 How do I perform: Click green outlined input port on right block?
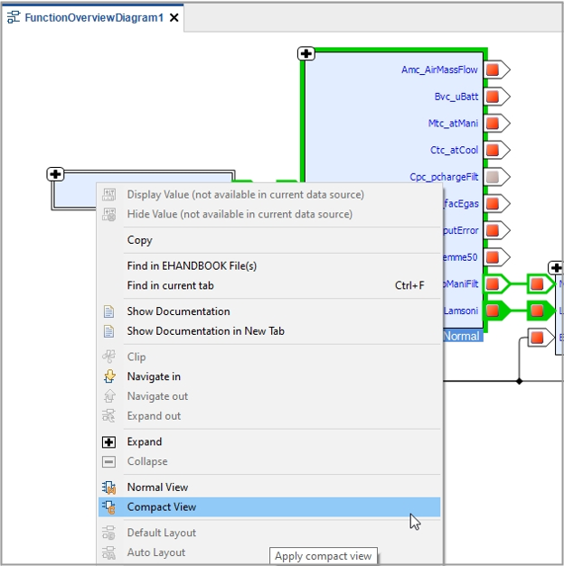point(540,284)
